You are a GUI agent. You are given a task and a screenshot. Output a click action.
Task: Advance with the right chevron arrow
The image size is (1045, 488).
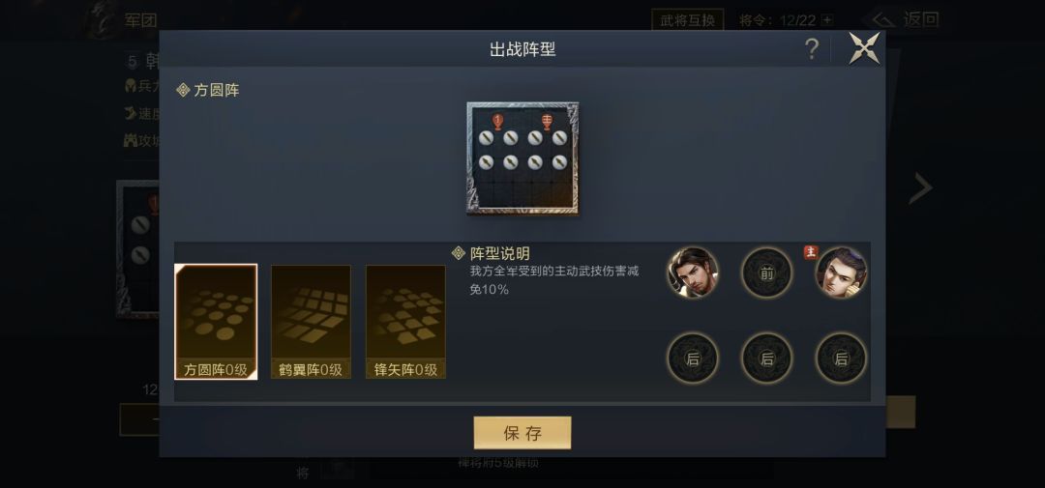pos(920,188)
